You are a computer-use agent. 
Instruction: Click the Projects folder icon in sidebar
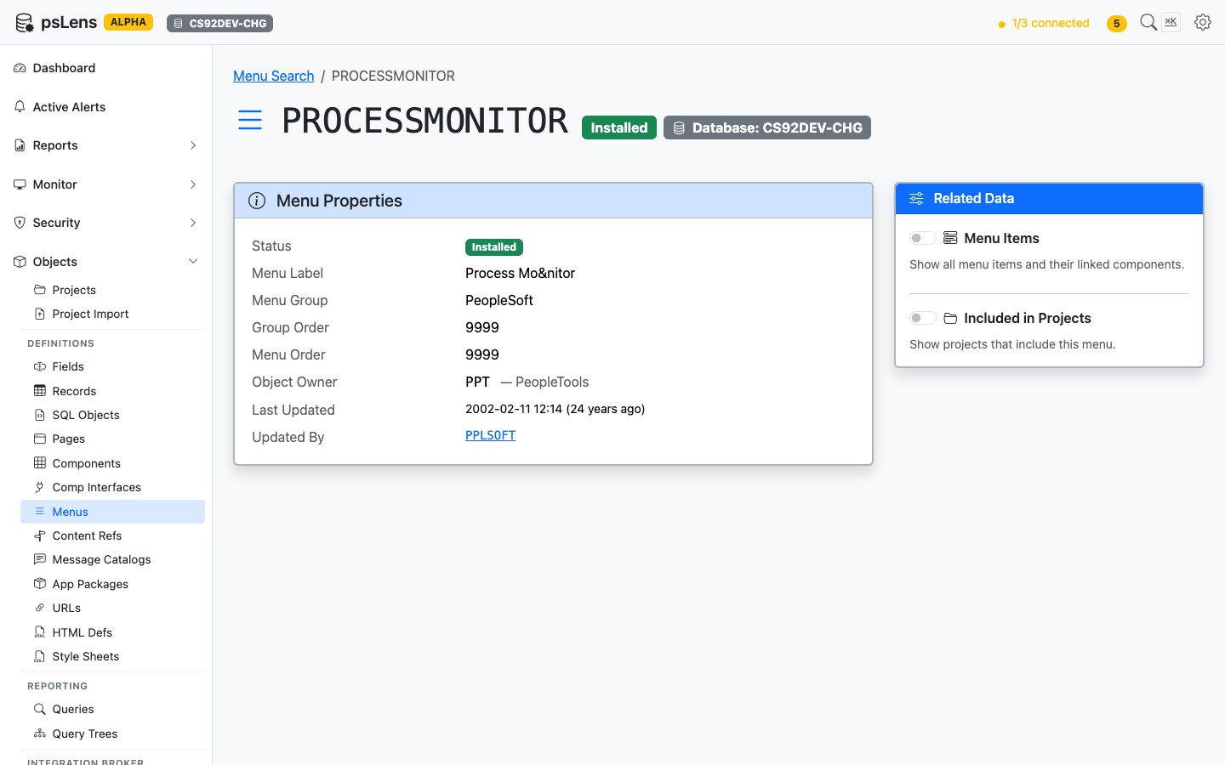(39, 290)
